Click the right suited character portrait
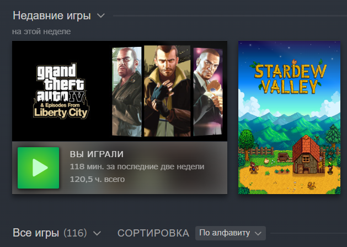This screenshot has width=347, height=247. [208, 92]
